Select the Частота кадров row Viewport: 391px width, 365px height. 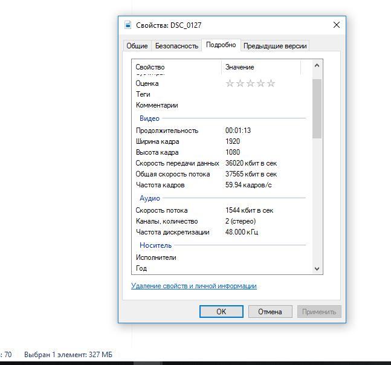click(221, 185)
